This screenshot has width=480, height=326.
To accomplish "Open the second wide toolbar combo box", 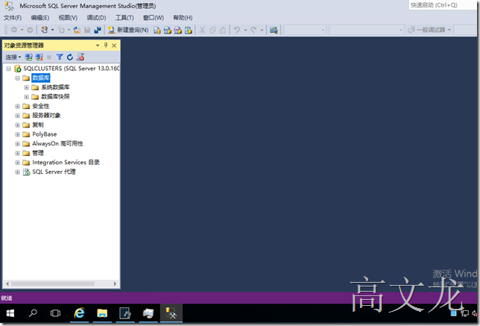I will [x=367, y=30].
